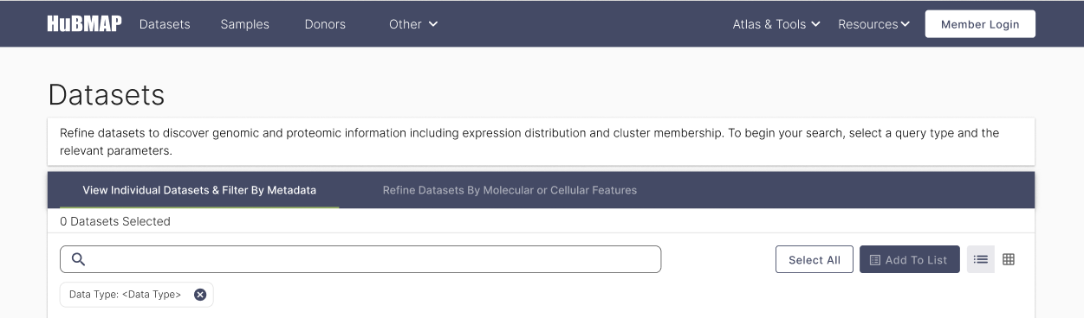Click the Data Type filter chip label
The width and height of the screenshot is (1084, 318).
coord(126,295)
